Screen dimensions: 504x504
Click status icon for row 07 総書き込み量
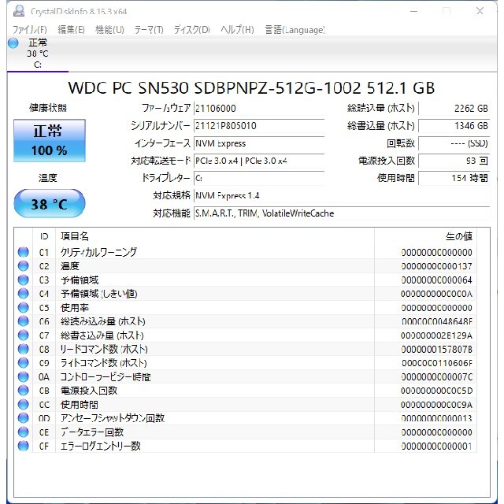click(x=23, y=335)
